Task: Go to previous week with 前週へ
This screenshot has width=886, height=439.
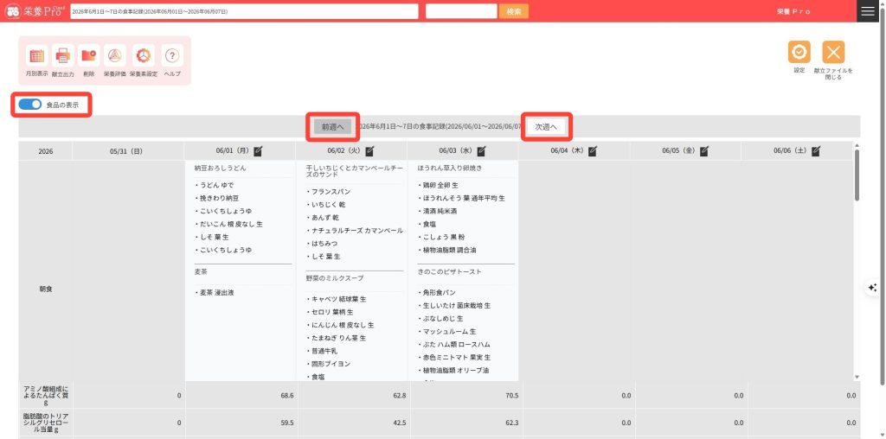Action: (333, 127)
